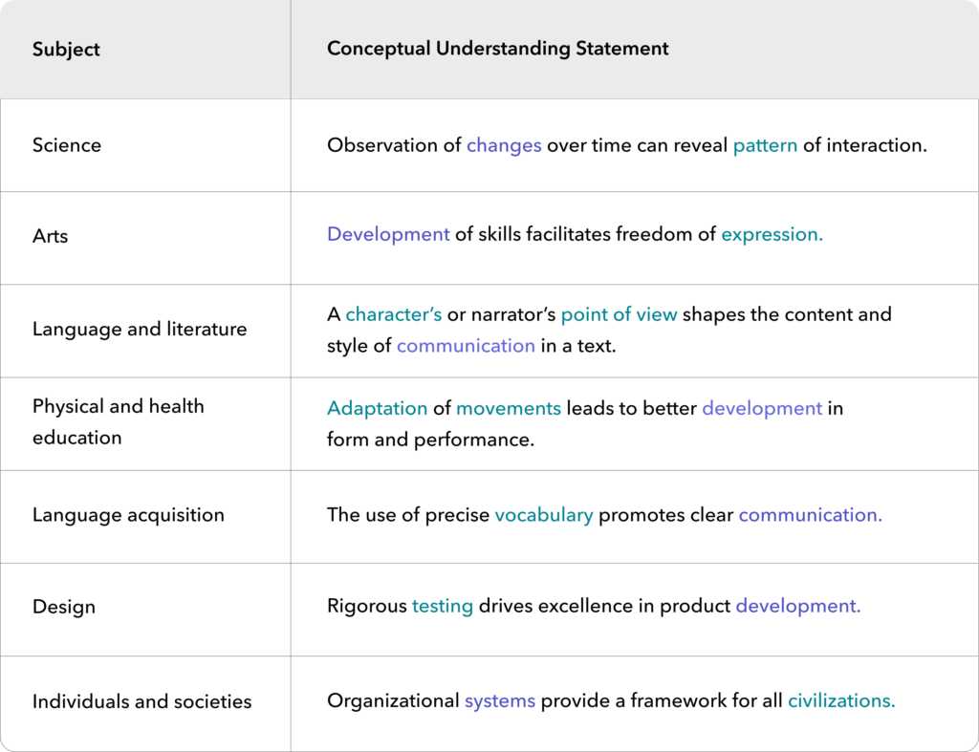979x752 pixels.
Task: Open the "point of view" link
Action: pos(619,314)
